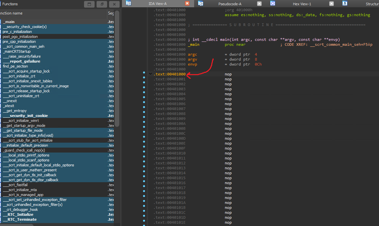
Task: Float the Functions panel with restore icon
Action: tap(102, 4)
